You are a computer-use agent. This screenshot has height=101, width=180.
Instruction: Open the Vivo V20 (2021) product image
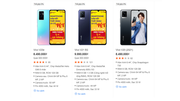pyautogui.click(x=133, y=27)
